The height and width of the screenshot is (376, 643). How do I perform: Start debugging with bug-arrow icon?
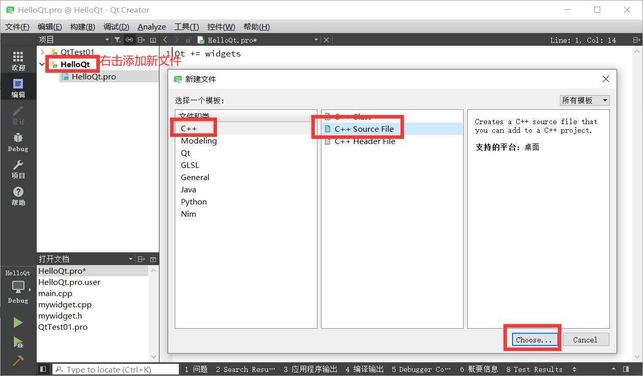pos(18,342)
